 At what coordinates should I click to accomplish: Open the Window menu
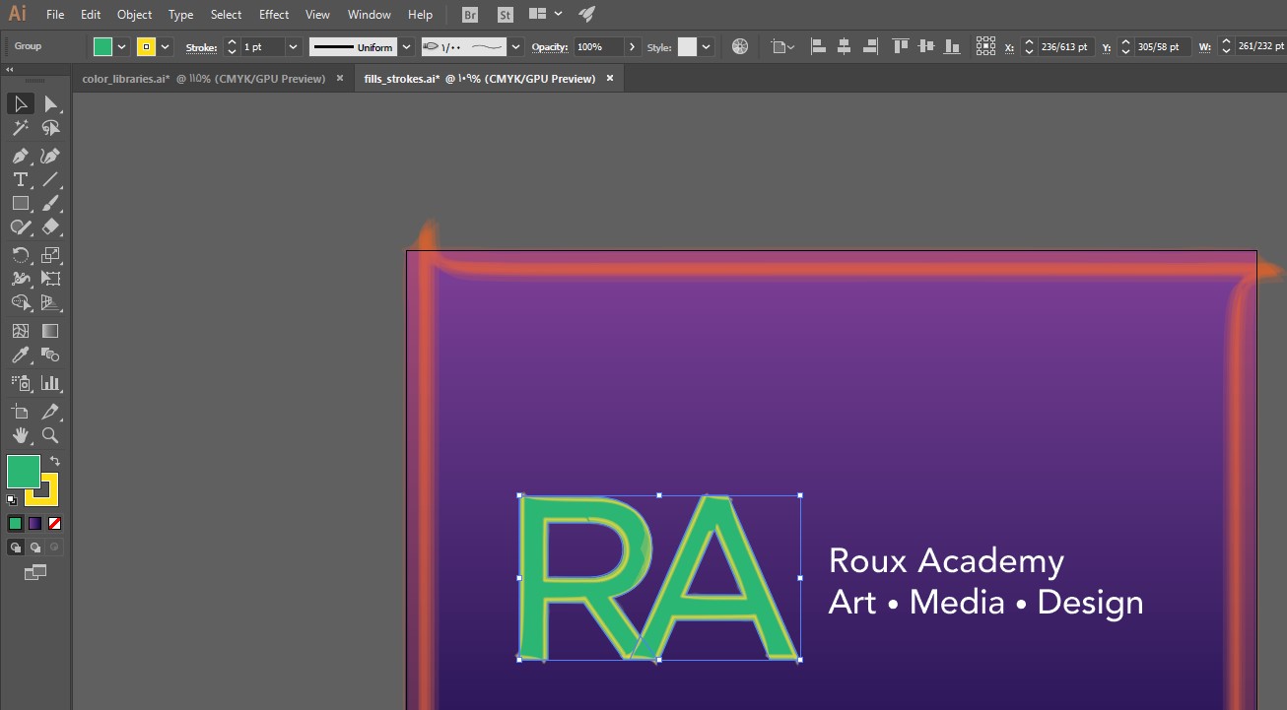(x=369, y=15)
